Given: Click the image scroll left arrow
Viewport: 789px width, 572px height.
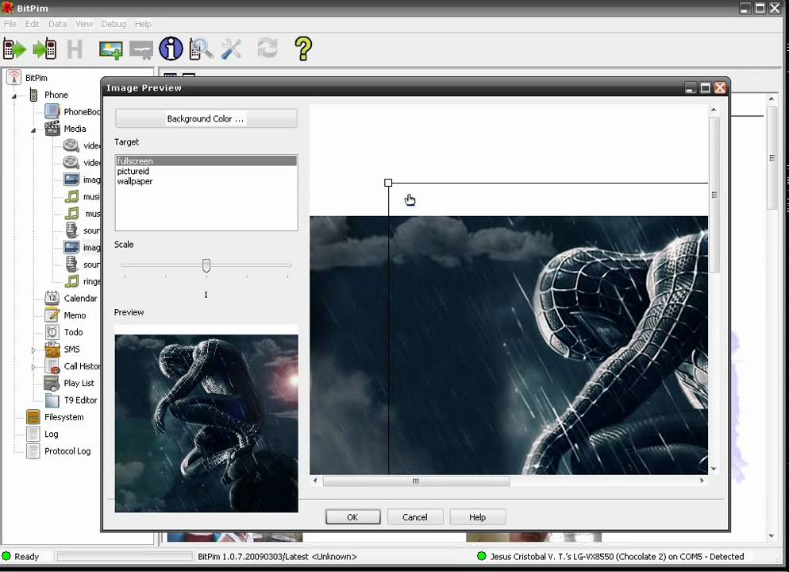Looking at the screenshot, I should coord(315,481).
